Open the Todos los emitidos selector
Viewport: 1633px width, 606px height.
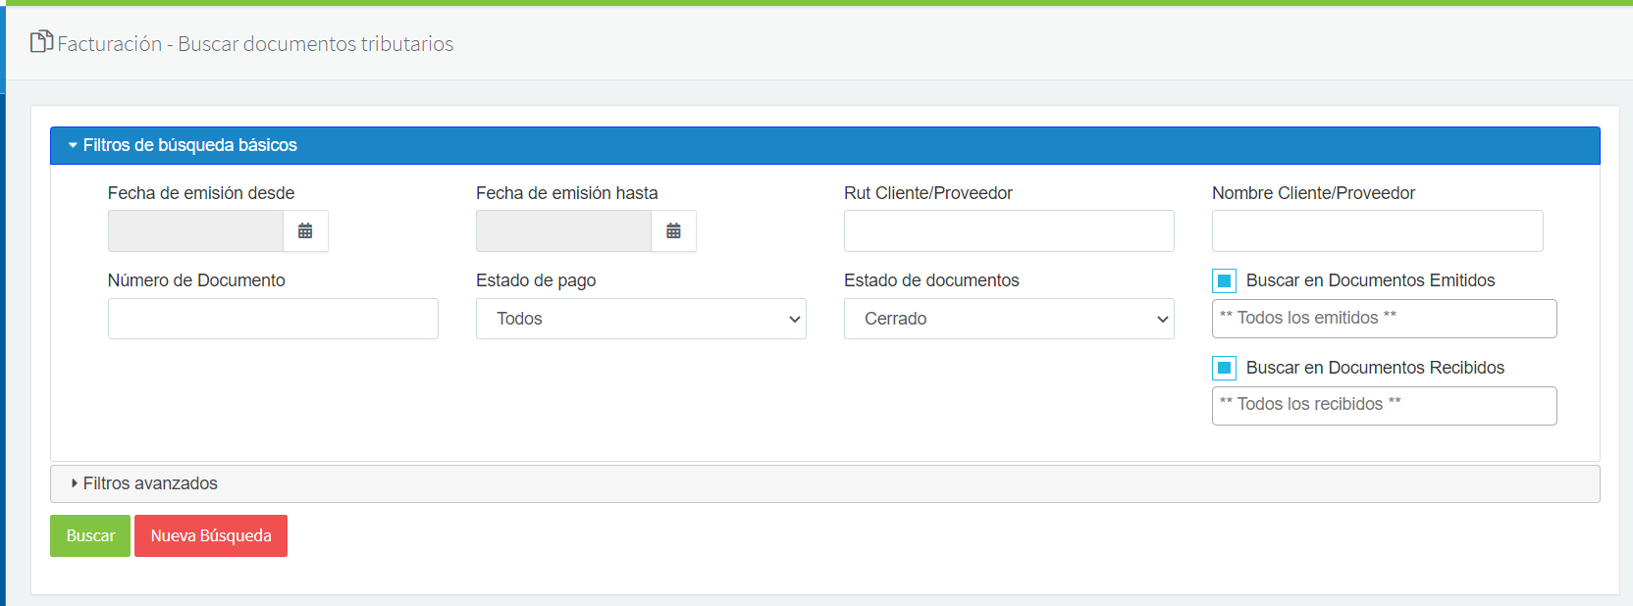coord(1384,319)
